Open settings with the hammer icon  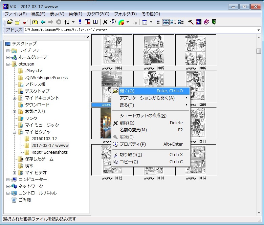click(x=191, y=22)
